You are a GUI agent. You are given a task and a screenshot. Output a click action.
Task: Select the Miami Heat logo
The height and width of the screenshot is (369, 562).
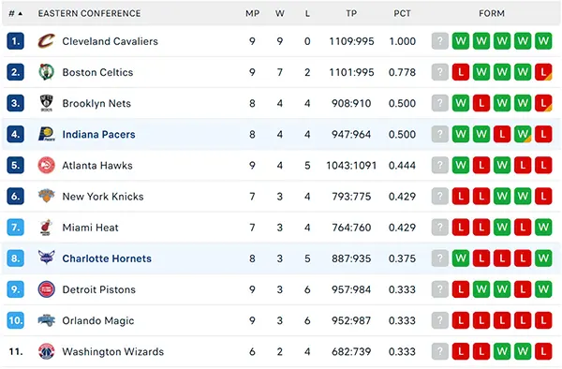click(46, 228)
